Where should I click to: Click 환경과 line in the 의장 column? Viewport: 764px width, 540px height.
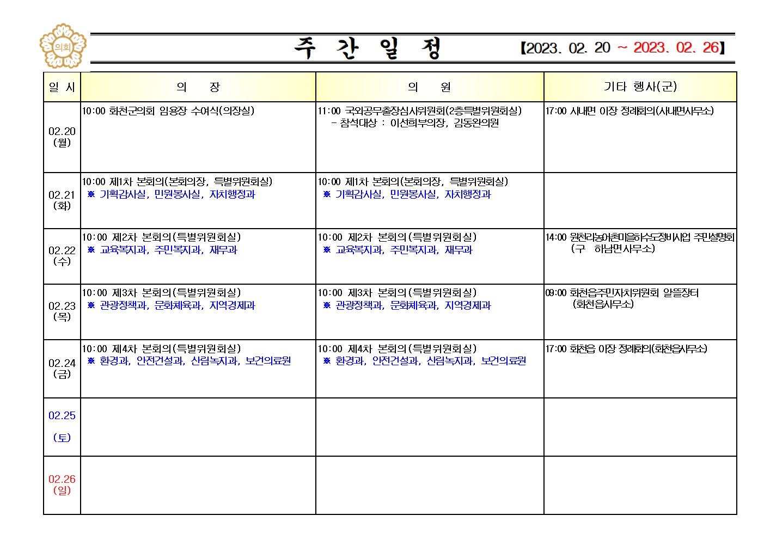[189, 361]
